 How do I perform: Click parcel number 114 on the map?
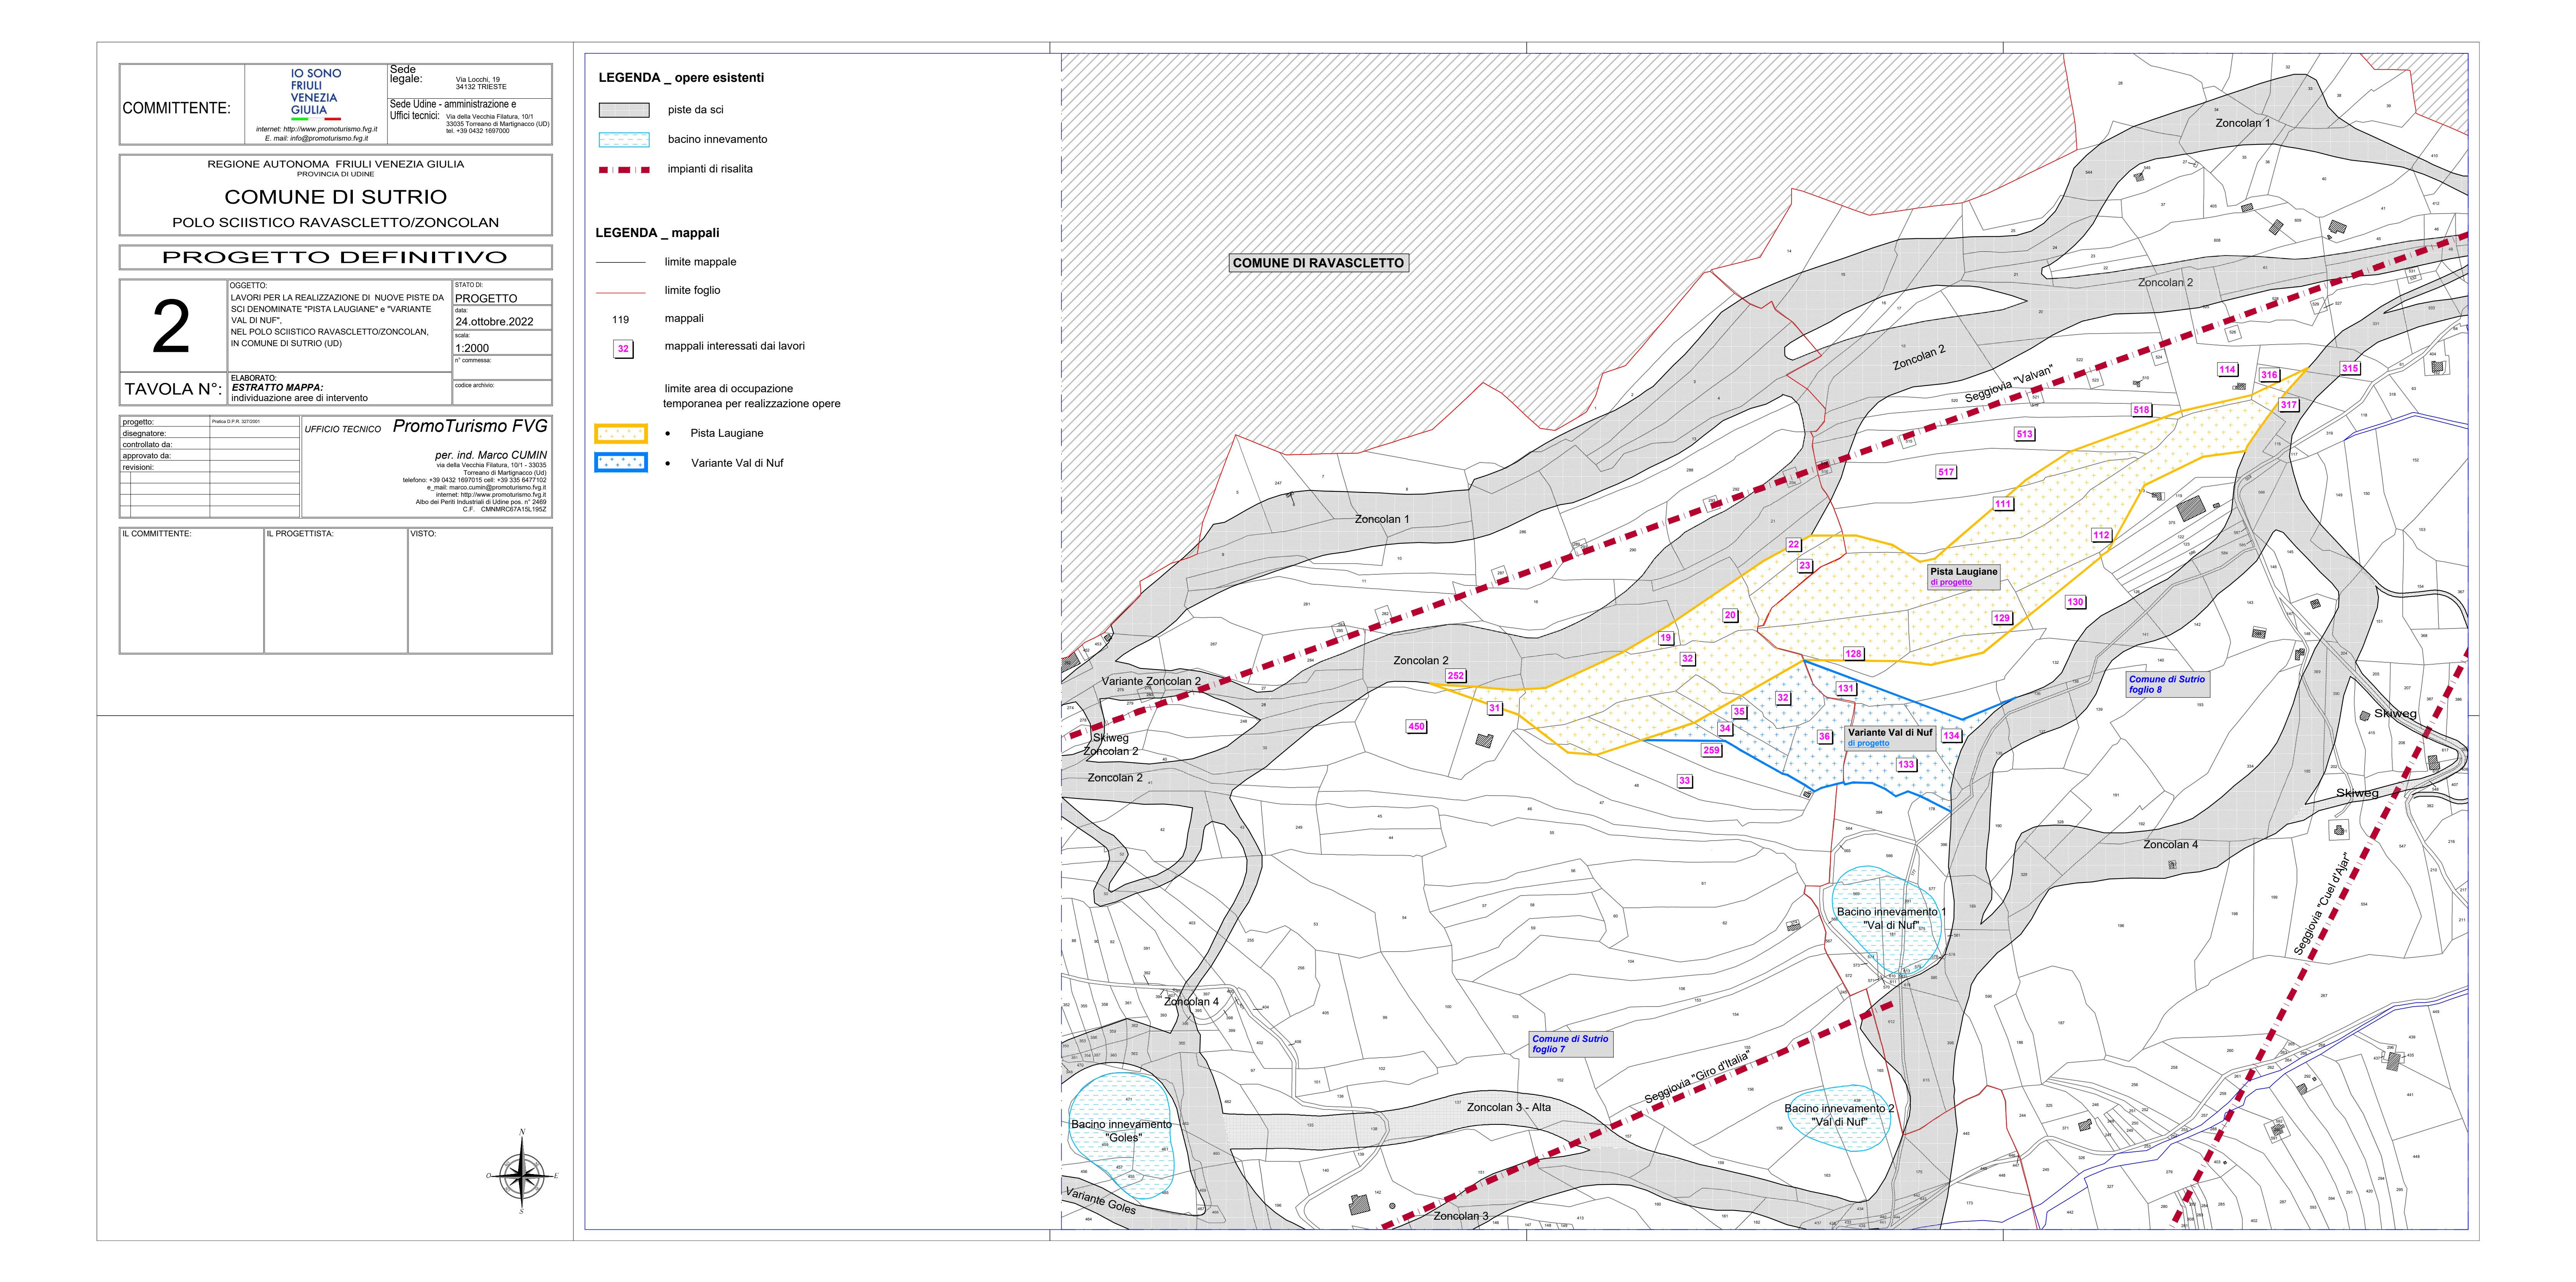click(x=2227, y=370)
